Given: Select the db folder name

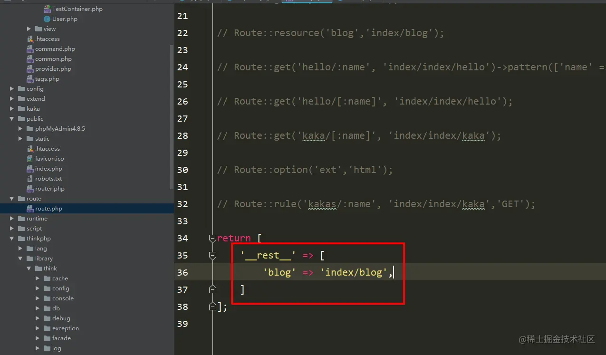Looking at the screenshot, I should point(56,308).
